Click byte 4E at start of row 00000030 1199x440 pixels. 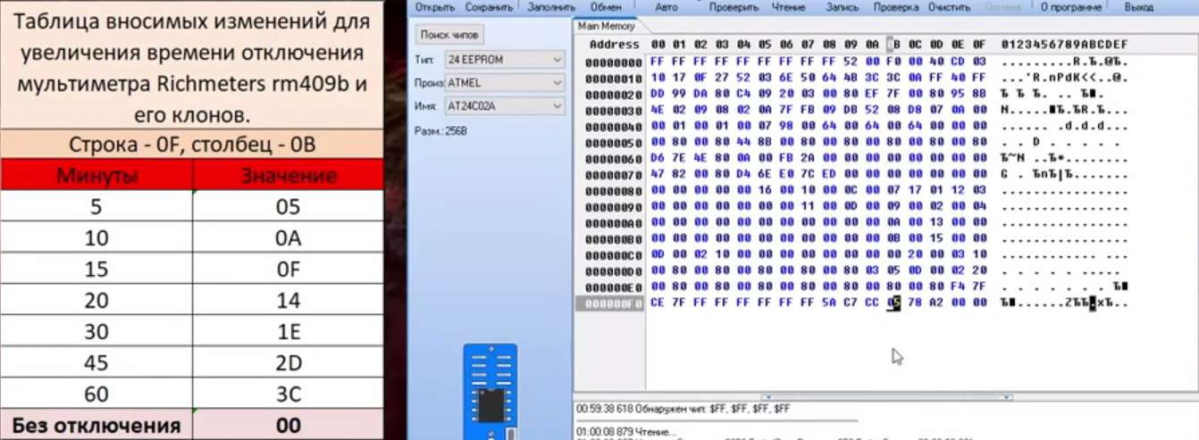658,110
